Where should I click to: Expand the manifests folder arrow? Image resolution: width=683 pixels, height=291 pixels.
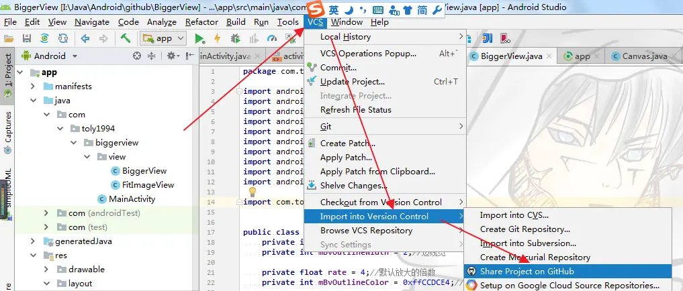coord(33,86)
